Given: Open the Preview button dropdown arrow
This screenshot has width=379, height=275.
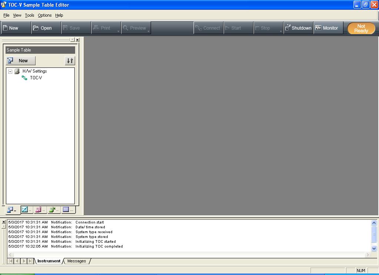Looking at the screenshot, I should tap(148, 31).
